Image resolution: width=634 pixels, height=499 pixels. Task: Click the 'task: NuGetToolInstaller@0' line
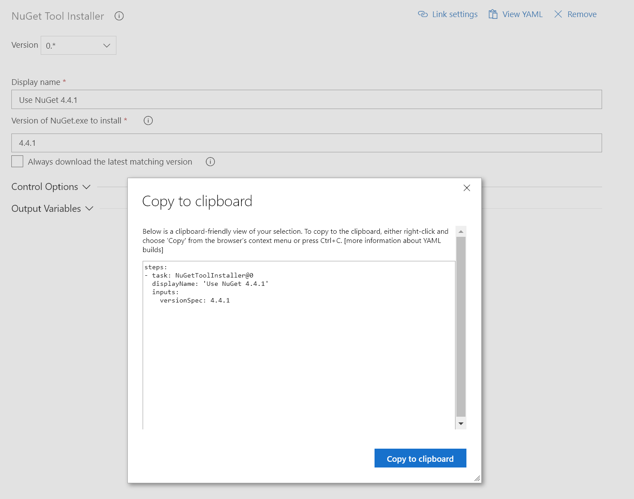[x=199, y=275]
